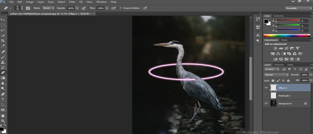Select the Rectangular Marquee tool
The width and height of the screenshot is (313, 134).
(3, 25)
